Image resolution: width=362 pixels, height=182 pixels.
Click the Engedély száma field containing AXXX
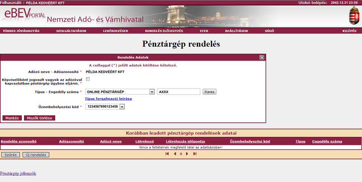[178, 92]
